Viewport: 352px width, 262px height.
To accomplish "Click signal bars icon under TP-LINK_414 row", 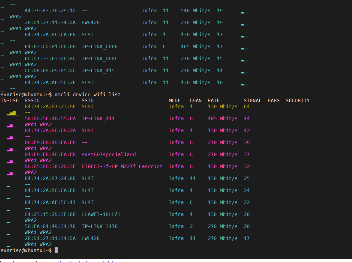I will point(13,126).
